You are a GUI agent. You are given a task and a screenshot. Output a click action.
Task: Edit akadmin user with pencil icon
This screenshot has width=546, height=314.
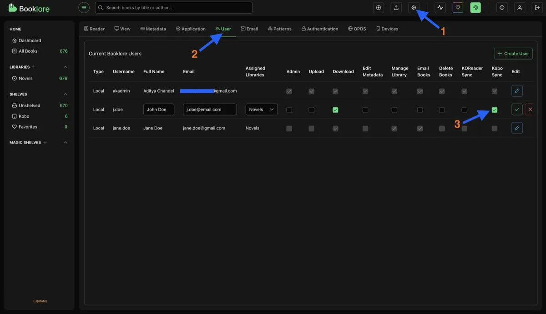click(517, 91)
